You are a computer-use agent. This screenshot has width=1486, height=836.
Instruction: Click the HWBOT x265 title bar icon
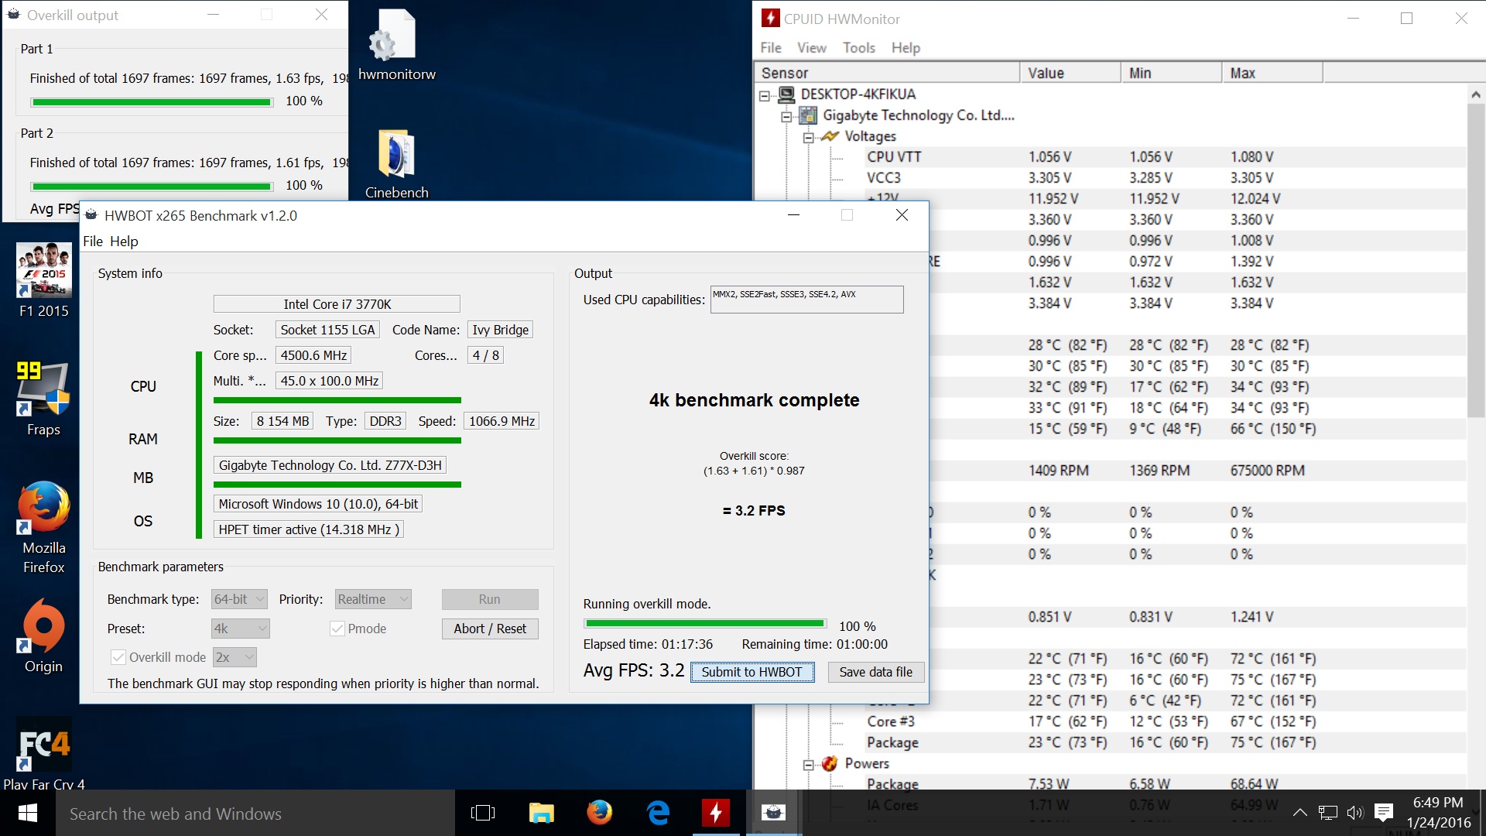(x=91, y=215)
